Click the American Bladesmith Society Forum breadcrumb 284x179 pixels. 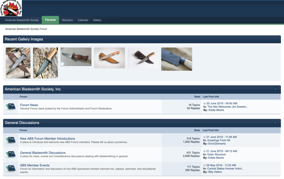pos(26,29)
